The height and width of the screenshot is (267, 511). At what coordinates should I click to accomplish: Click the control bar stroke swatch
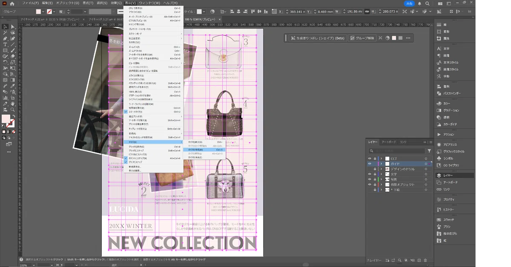point(49,11)
